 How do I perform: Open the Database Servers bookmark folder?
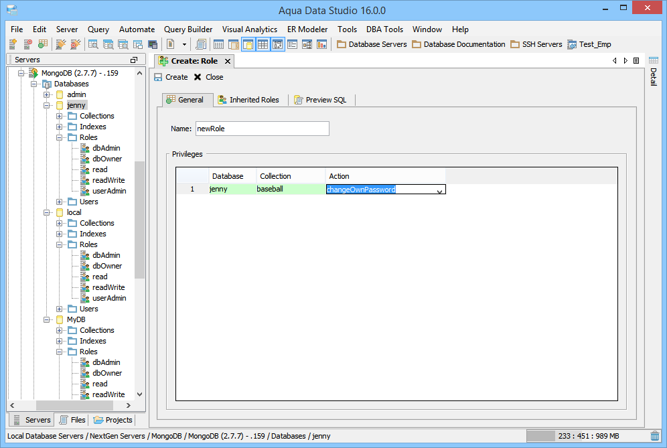pos(372,44)
